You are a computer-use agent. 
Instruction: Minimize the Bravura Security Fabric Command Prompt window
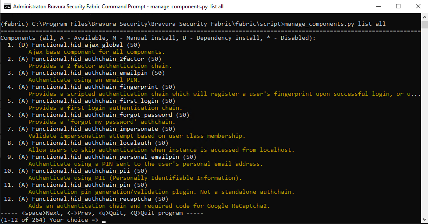coord(378,7)
